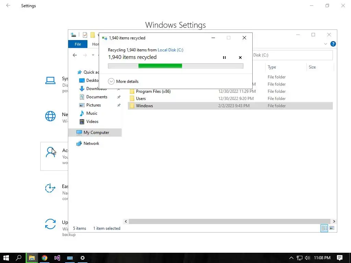Viewport: 351px width, 263px height.
Task: Open Update & Security sync icon
Action: coord(50,224)
